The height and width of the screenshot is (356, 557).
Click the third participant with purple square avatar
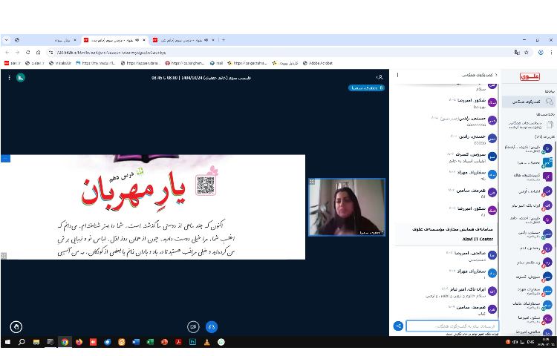[547, 177]
